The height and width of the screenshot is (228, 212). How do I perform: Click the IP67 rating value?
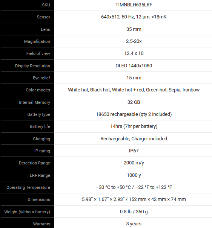coord(134,150)
